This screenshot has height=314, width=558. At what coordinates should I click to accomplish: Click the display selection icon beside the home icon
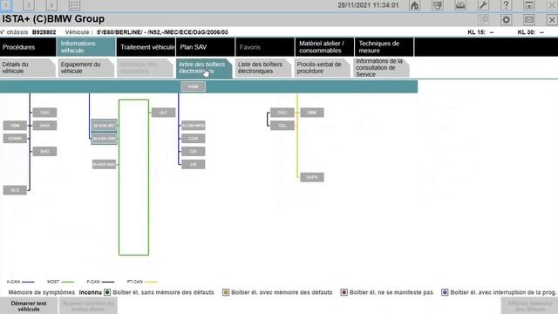(x=438, y=5)
